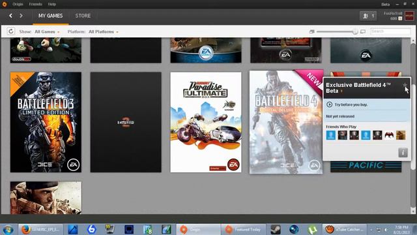Click the large tiles icon beside the size slider
The height and width of the screenshot is (235, 417).
[363, 31]
